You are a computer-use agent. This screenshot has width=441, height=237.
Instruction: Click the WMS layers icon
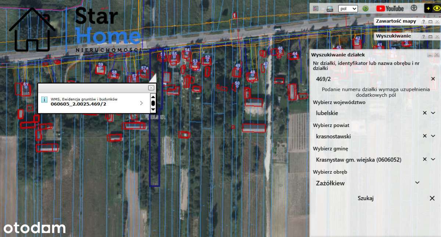(x=330, y=8)
